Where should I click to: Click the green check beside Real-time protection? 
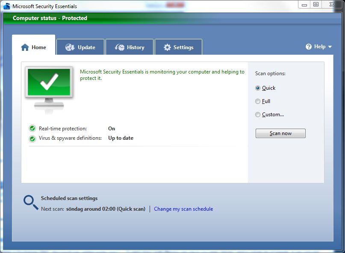(32, 128)
